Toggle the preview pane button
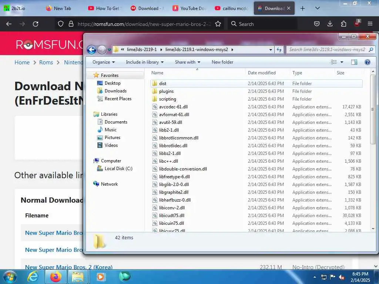The height and width of the screenshot is (284, 379). (x=354, y=62)
